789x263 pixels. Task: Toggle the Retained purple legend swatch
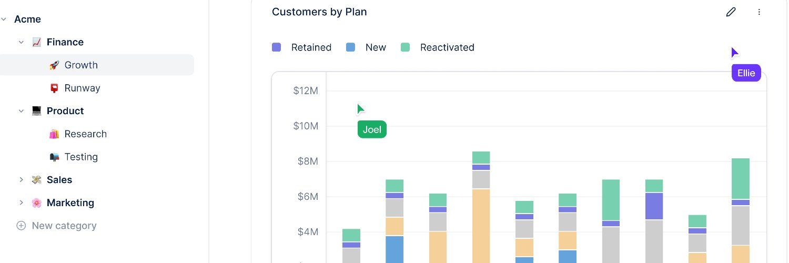[x=277, y=47]
